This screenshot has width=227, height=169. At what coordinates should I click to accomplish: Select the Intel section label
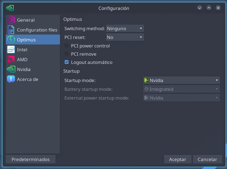(22, 50)
